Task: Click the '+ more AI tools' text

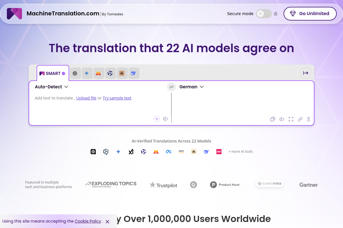Action: [241, 152]
